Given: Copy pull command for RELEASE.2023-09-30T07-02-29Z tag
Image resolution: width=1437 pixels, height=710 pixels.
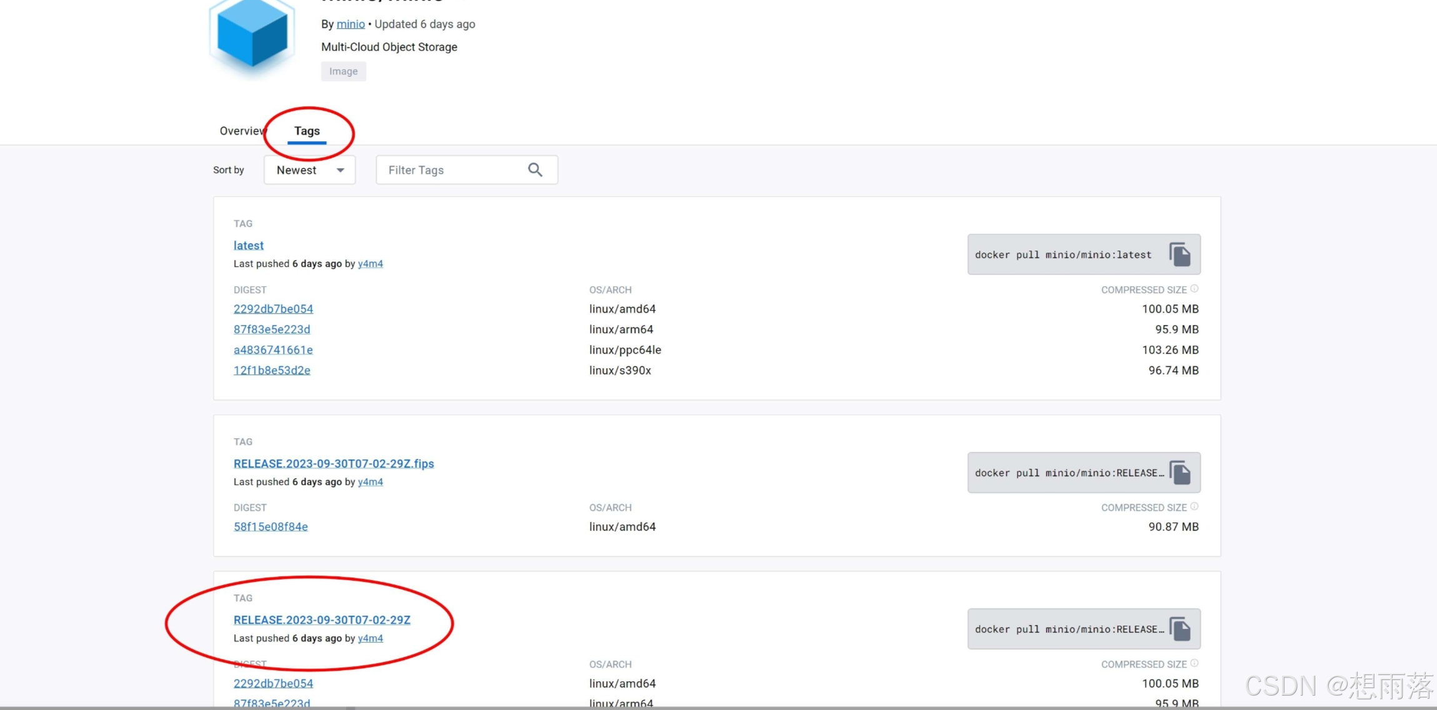Looking at the screenshot, I should 1180,629.
